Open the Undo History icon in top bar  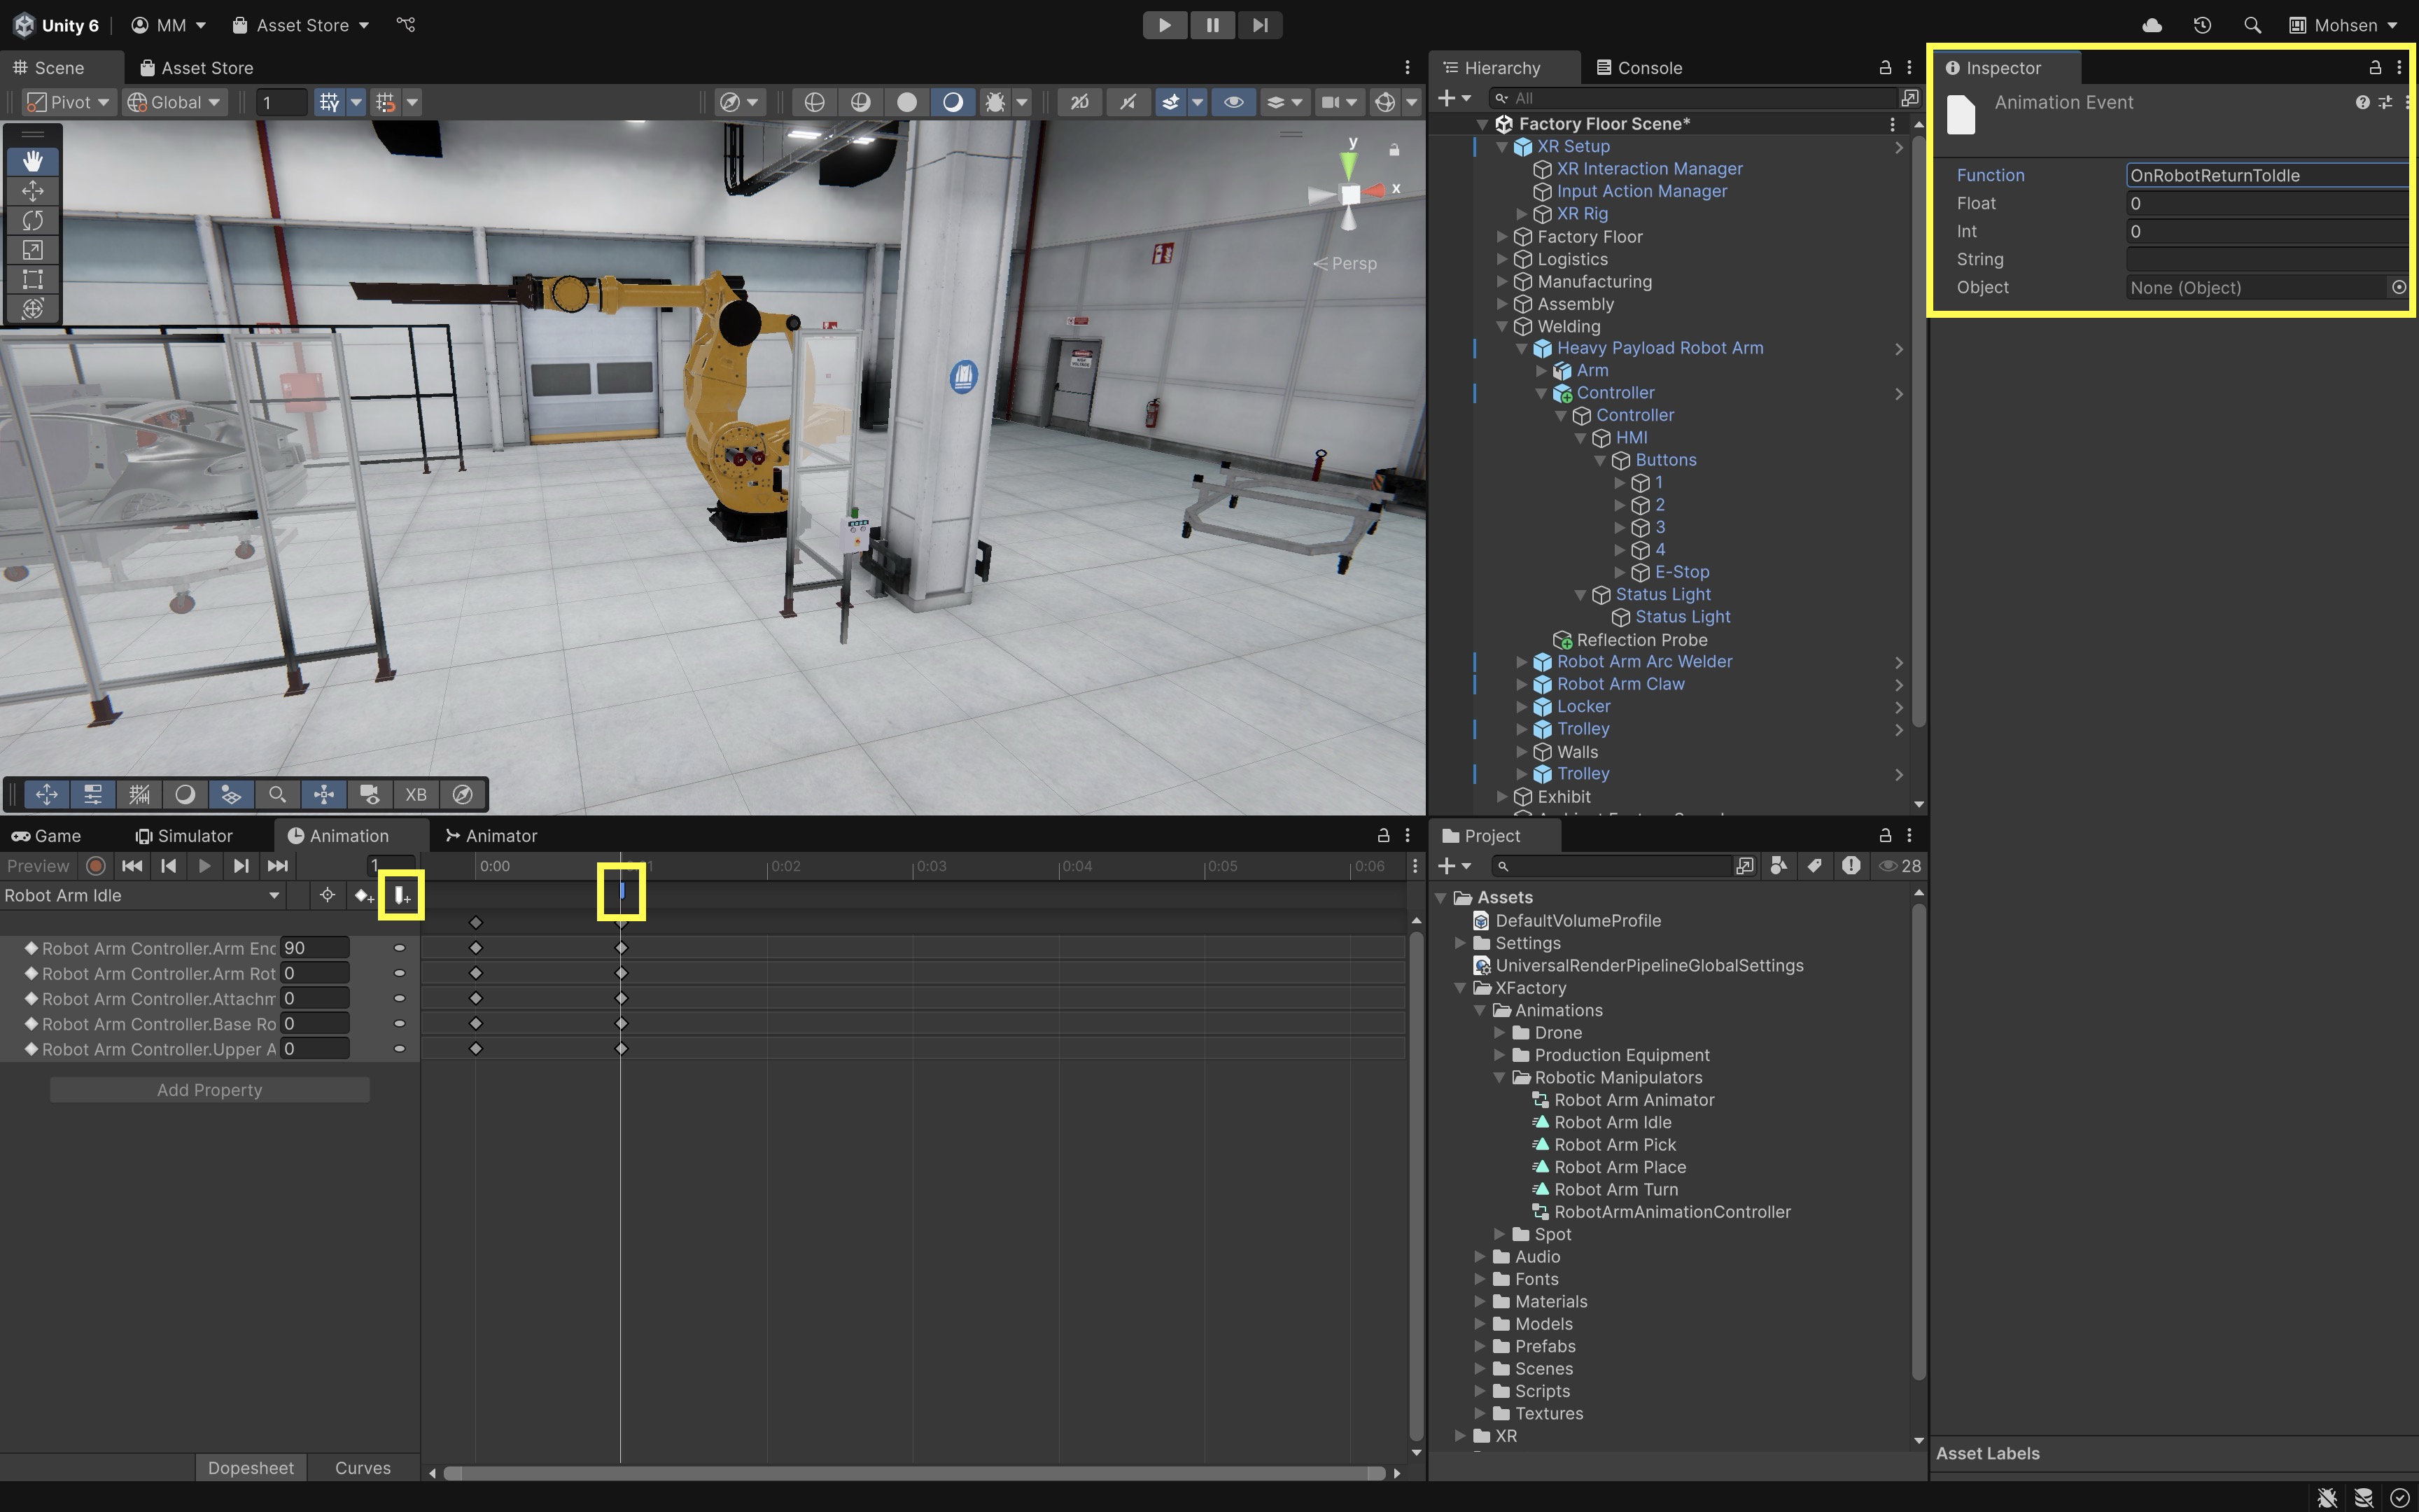[x=2202, y=25]
